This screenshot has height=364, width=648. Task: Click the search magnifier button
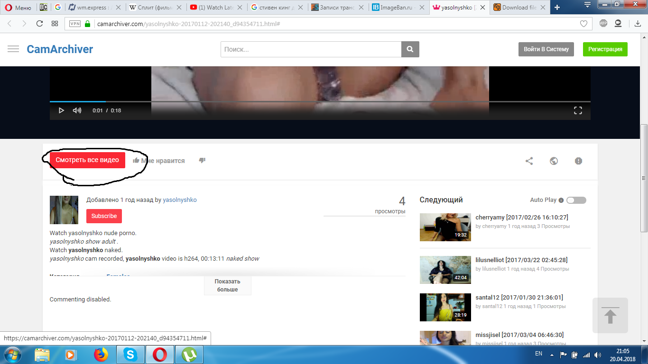410,49
